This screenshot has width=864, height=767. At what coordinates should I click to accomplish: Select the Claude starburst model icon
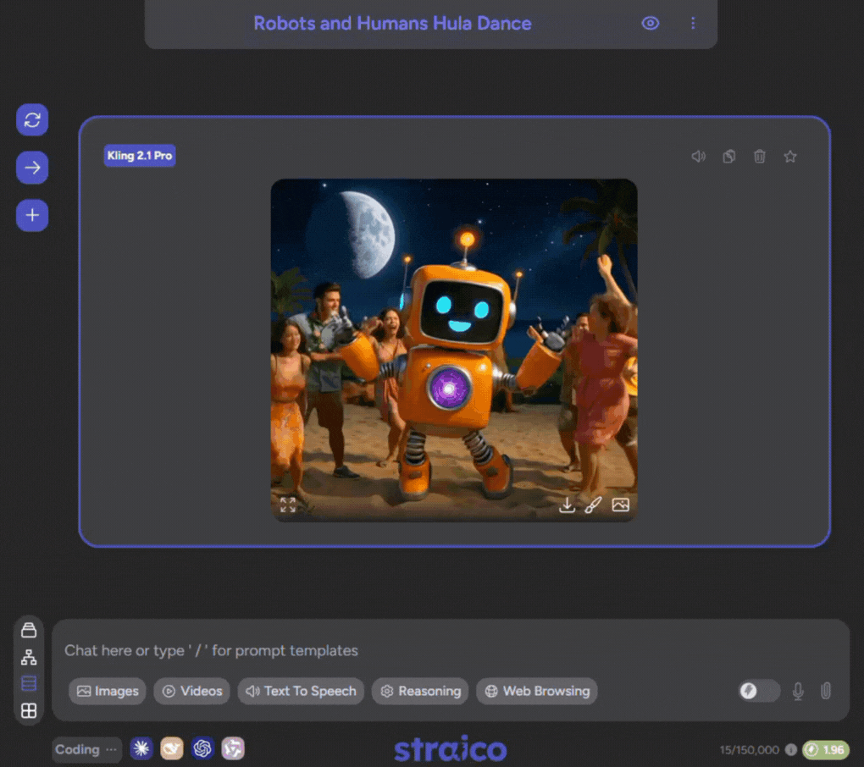pyautogui.click(x=141, y=748)
